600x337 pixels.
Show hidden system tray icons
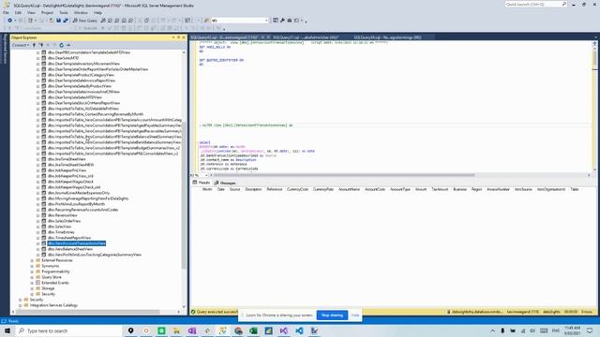(x=492, y=330)
